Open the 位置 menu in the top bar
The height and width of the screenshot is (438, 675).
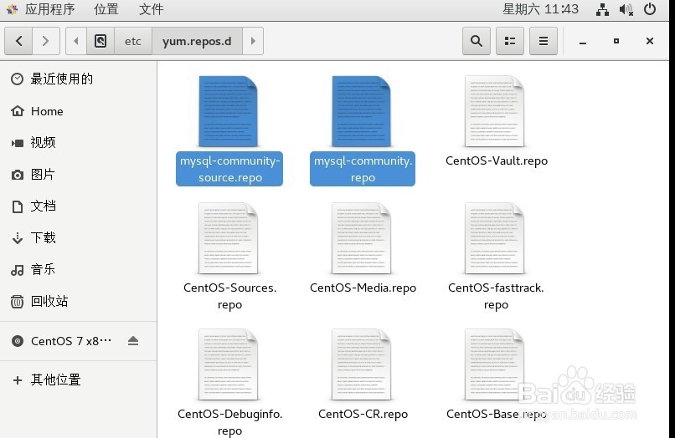click(x=106, y=9)
